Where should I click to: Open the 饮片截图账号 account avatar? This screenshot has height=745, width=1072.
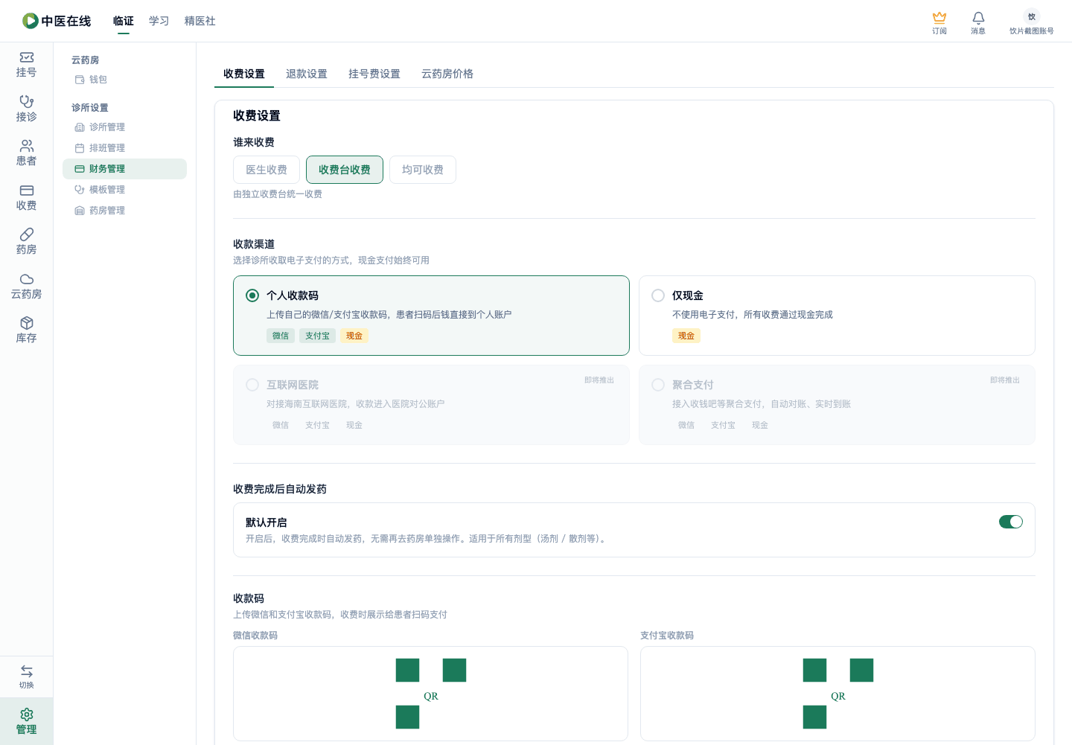click(x=1032, y=16)
